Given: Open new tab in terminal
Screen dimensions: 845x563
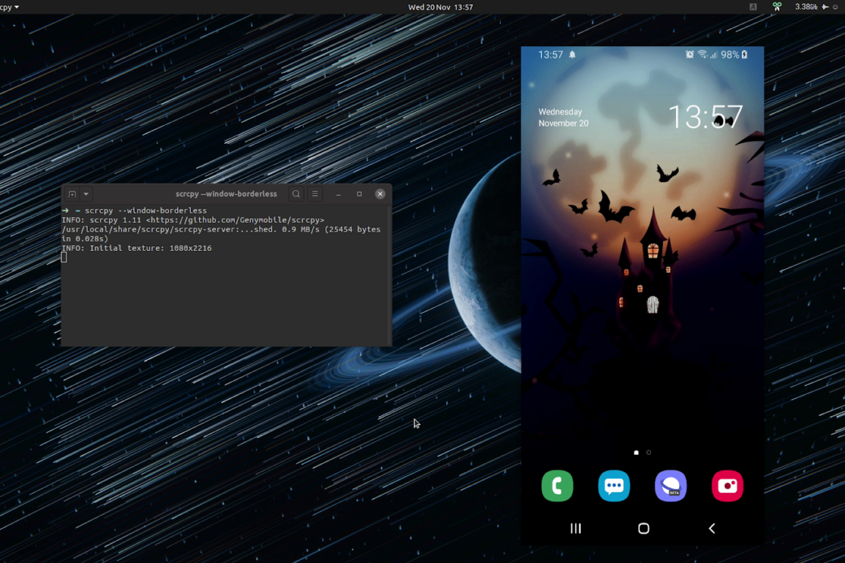Looking at the screenshot, I should click(72, 194).
